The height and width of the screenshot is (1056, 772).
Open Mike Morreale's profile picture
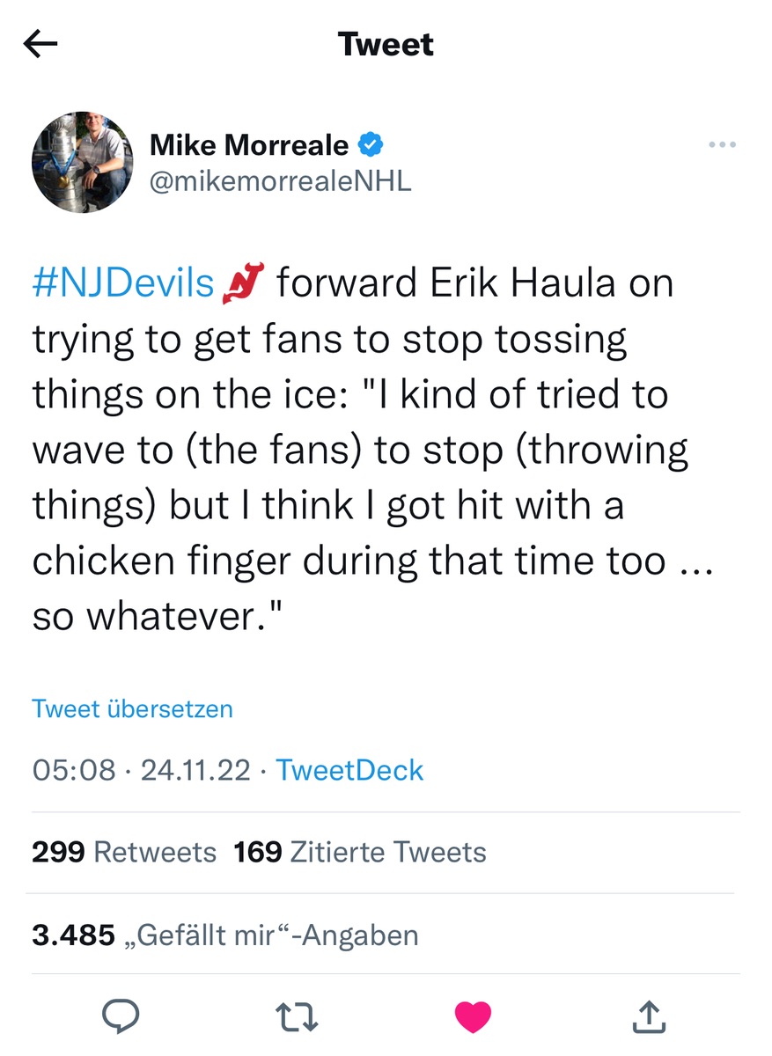pyautogui.click(x=82, y=162)
